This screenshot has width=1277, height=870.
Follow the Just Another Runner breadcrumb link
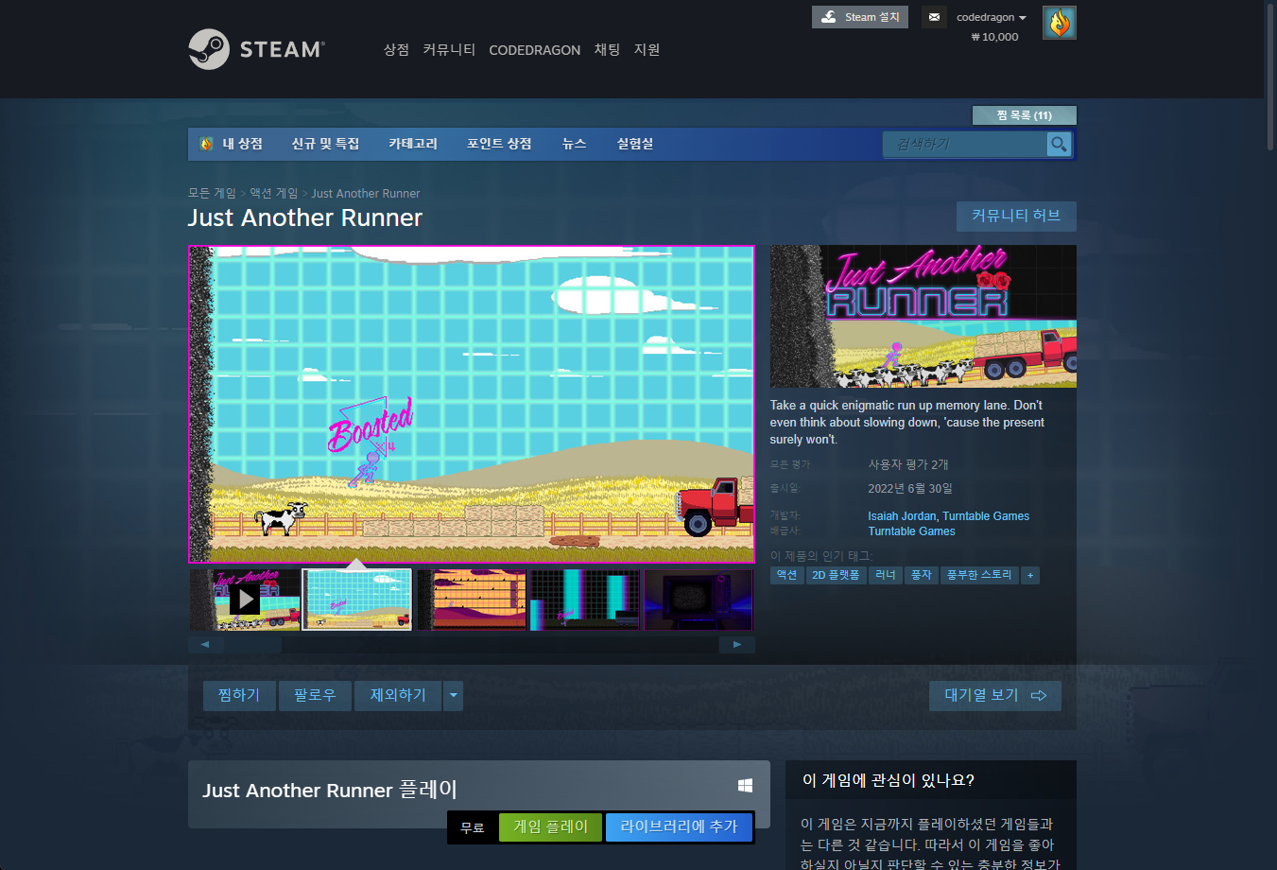coord(366,193)
